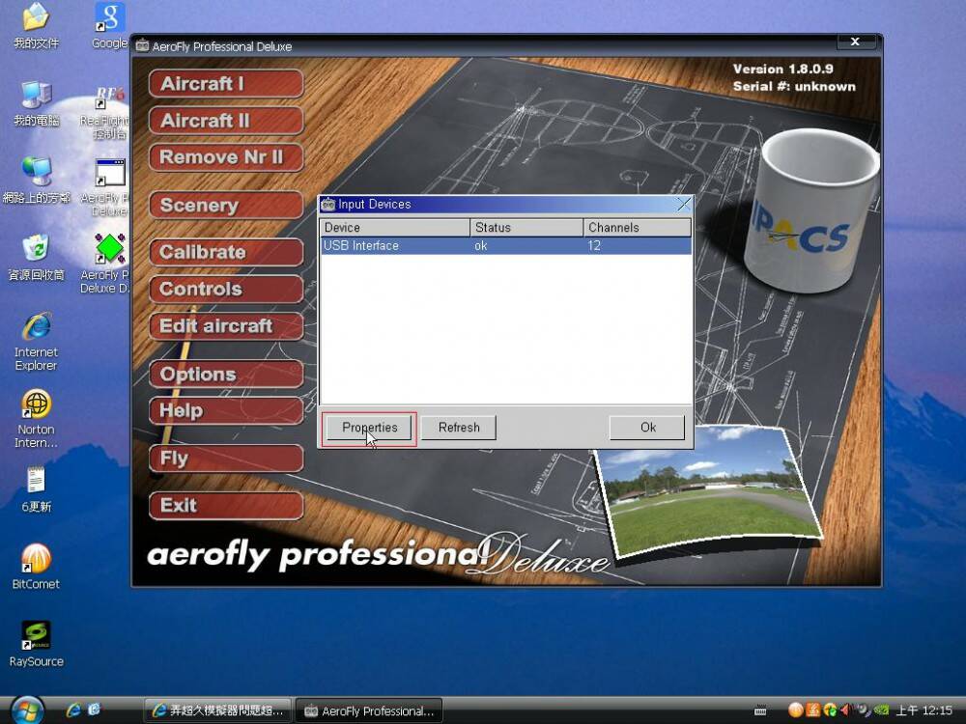The height and width of the screenshot is (724, 966).
Task: Launch Internet Explorer from quick launch
Action: click(74, 710)
